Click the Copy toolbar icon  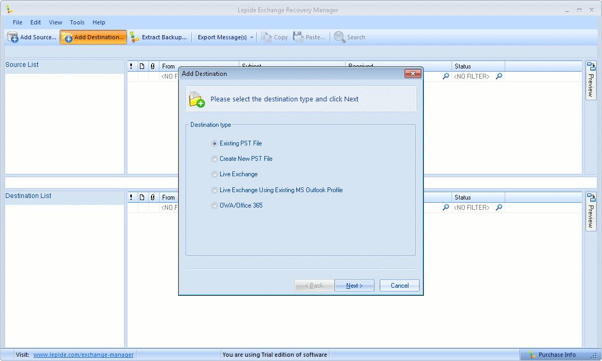(x=266, y=37)
